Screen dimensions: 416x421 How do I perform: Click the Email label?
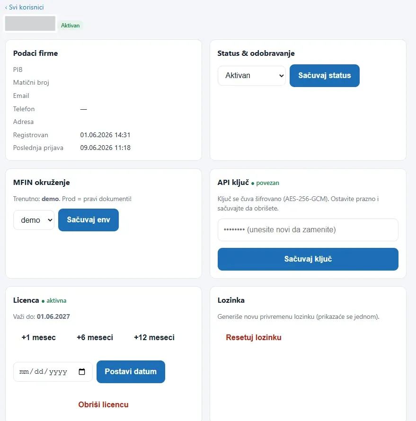tap(21, 96)
